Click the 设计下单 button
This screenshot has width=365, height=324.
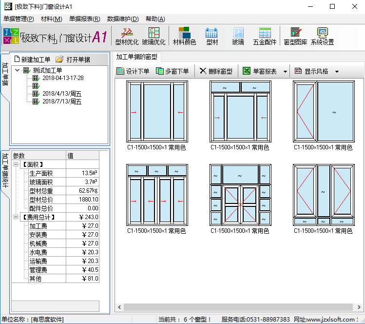[x=133, y=71]
